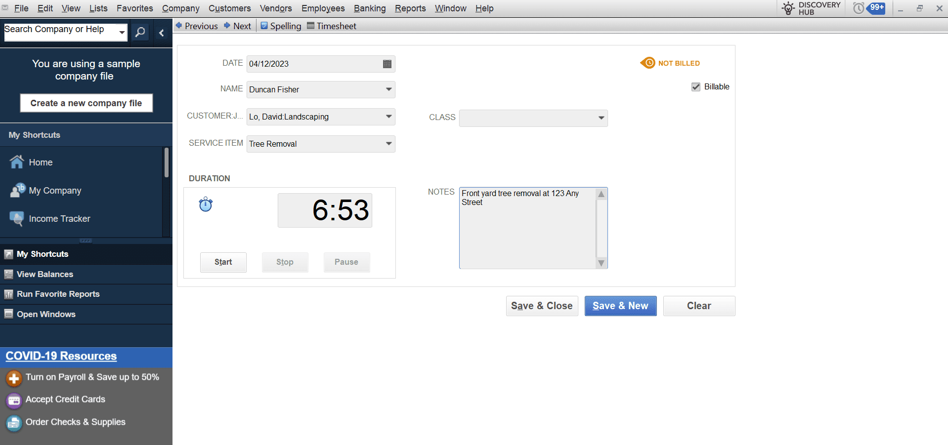
Task: Run Spelling check
Action: pyautogui.click(x=281, y=26)
